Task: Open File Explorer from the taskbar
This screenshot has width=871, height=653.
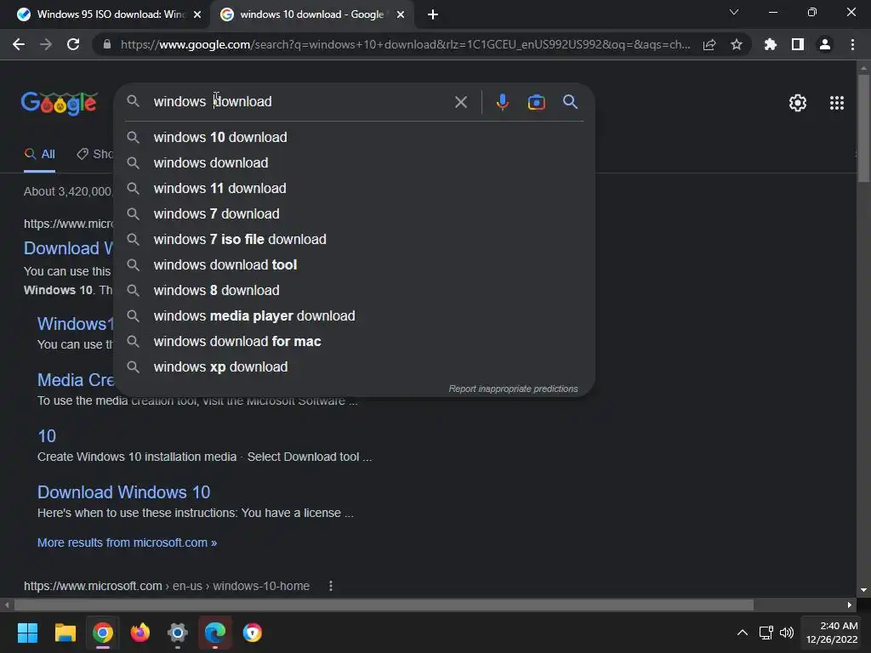Action: point(65,633)
